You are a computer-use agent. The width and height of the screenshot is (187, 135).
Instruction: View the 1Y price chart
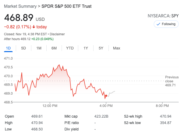(86, 48)
